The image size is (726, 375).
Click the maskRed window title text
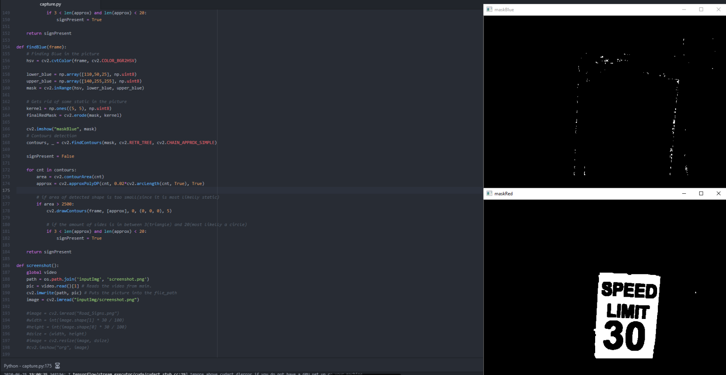(504, 193)
